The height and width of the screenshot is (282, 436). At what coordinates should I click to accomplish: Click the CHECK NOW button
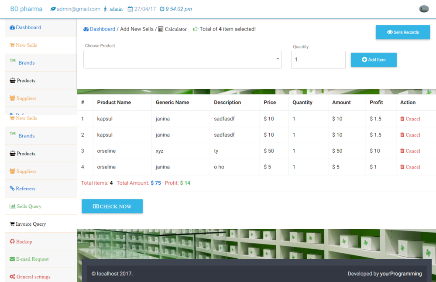(112, 206)
